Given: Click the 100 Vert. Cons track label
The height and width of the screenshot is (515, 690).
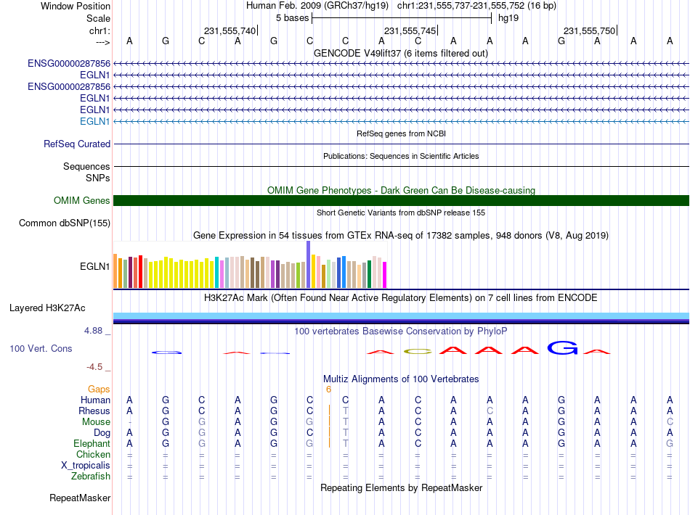Looking at the screenshot, I should point(41,348).
